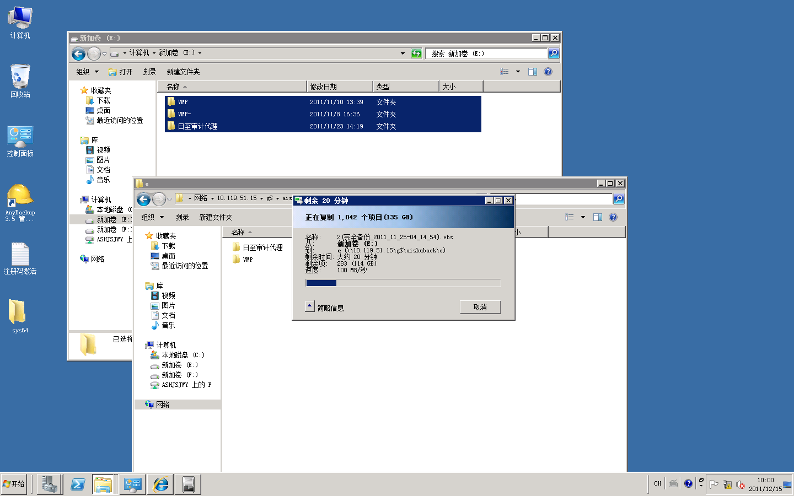Viewport: 794px width, 496px height.
Task: Collapse details with the 简略信息 arrow
Action: [x=310, y=306]
